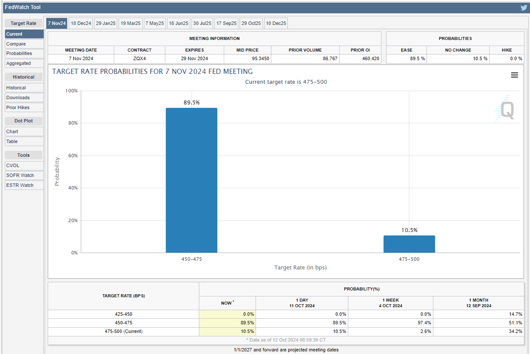Open the CVOL tool
This screenshot has height=354, width=530.
coord(24,165)
